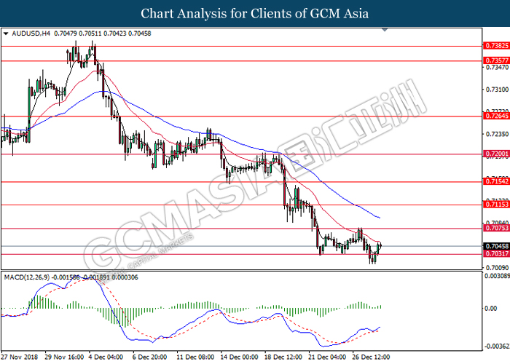This screenshot has width=510, height=364.
Task: Click the 0.72001 red price level tag
Action: tap(496, 154)
